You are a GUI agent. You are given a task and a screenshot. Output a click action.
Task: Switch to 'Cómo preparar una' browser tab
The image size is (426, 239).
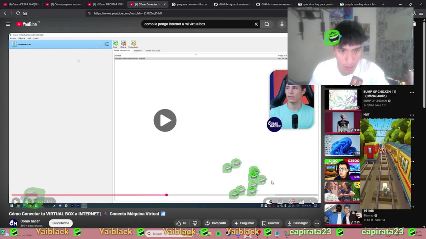tap(64, 4)
